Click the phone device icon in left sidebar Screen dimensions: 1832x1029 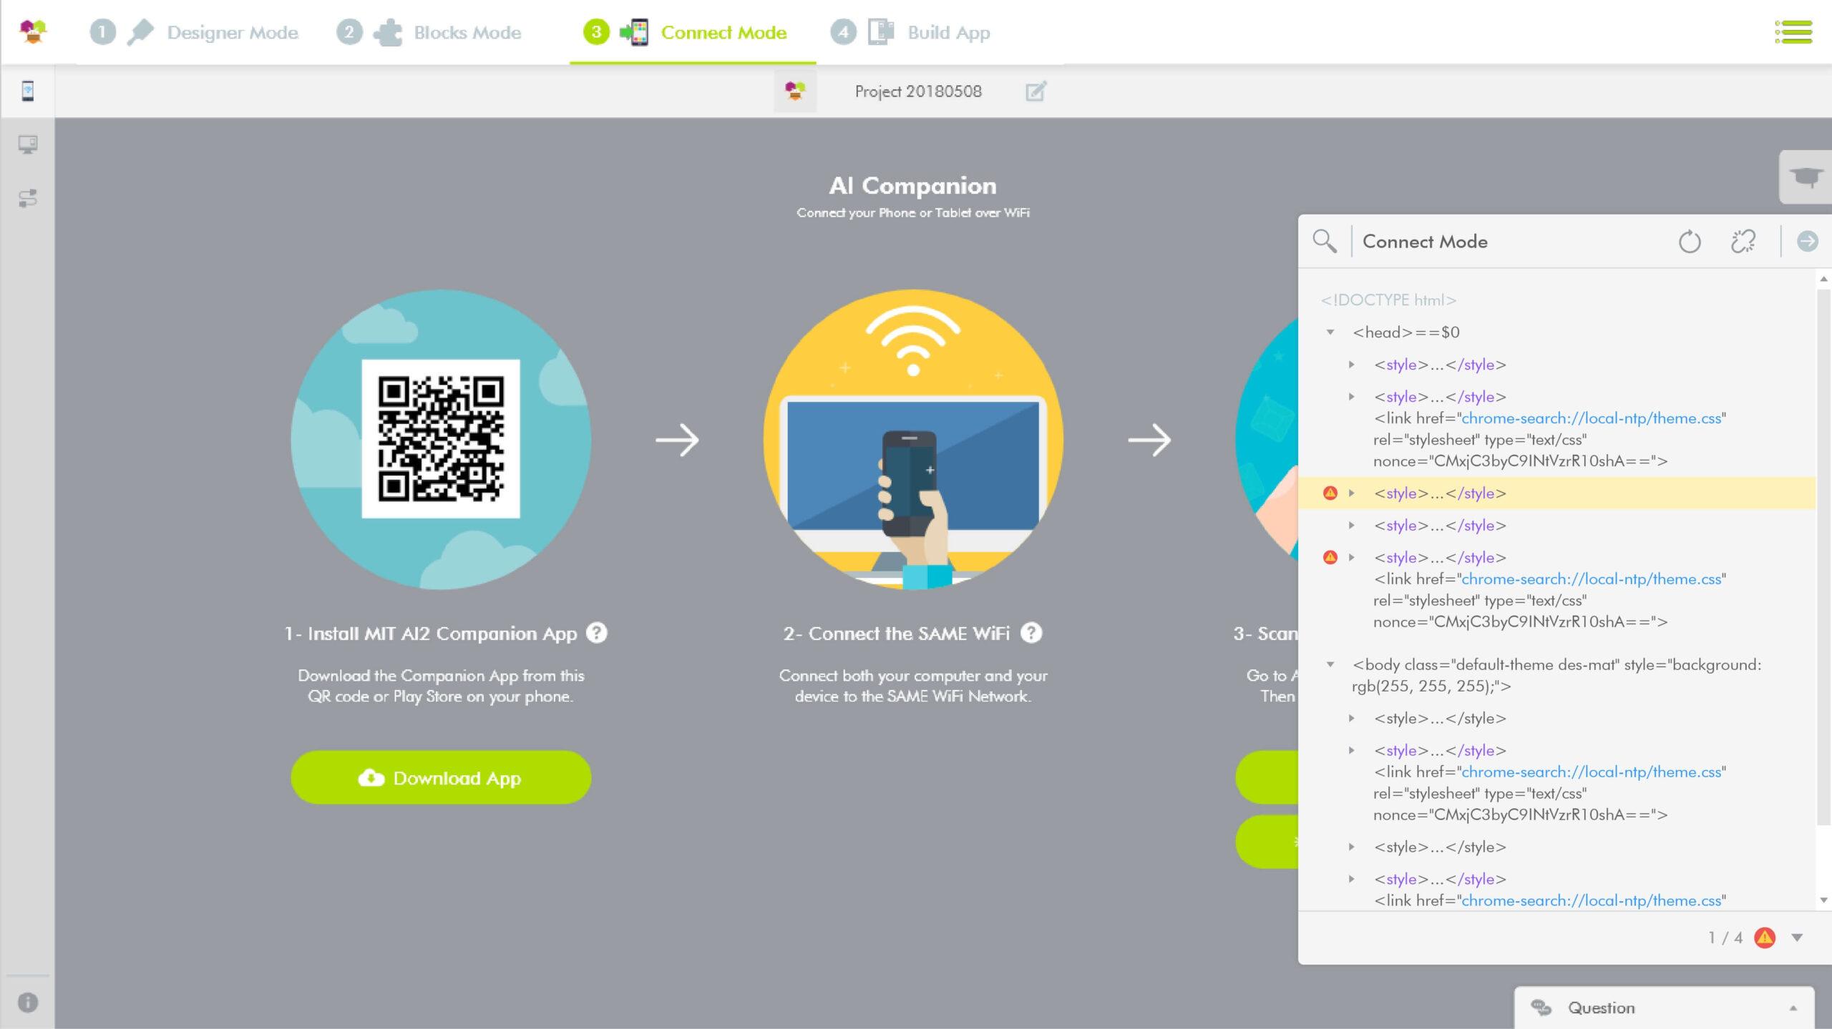coord(27,92)
